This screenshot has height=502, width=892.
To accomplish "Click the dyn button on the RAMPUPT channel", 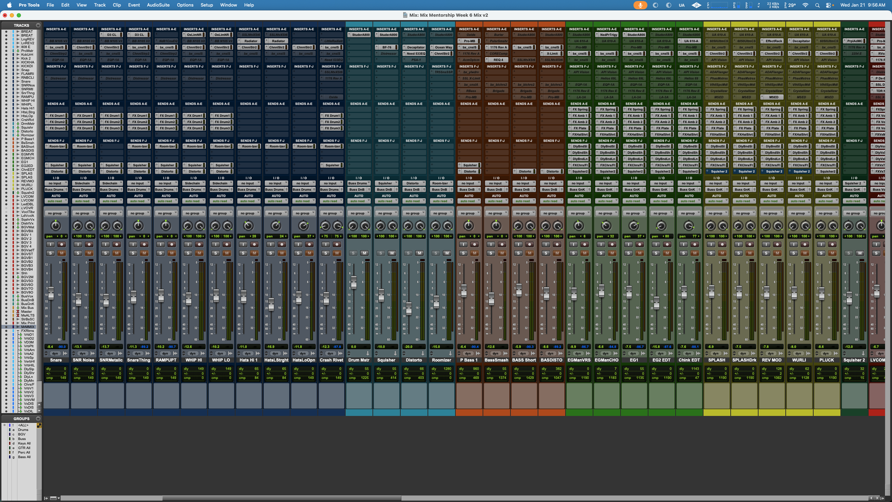I will [x=165, y=353].
